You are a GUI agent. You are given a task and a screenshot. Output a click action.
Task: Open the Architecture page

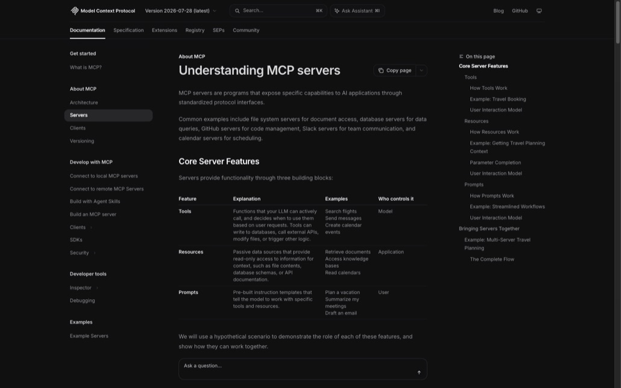tap(84, 102)
